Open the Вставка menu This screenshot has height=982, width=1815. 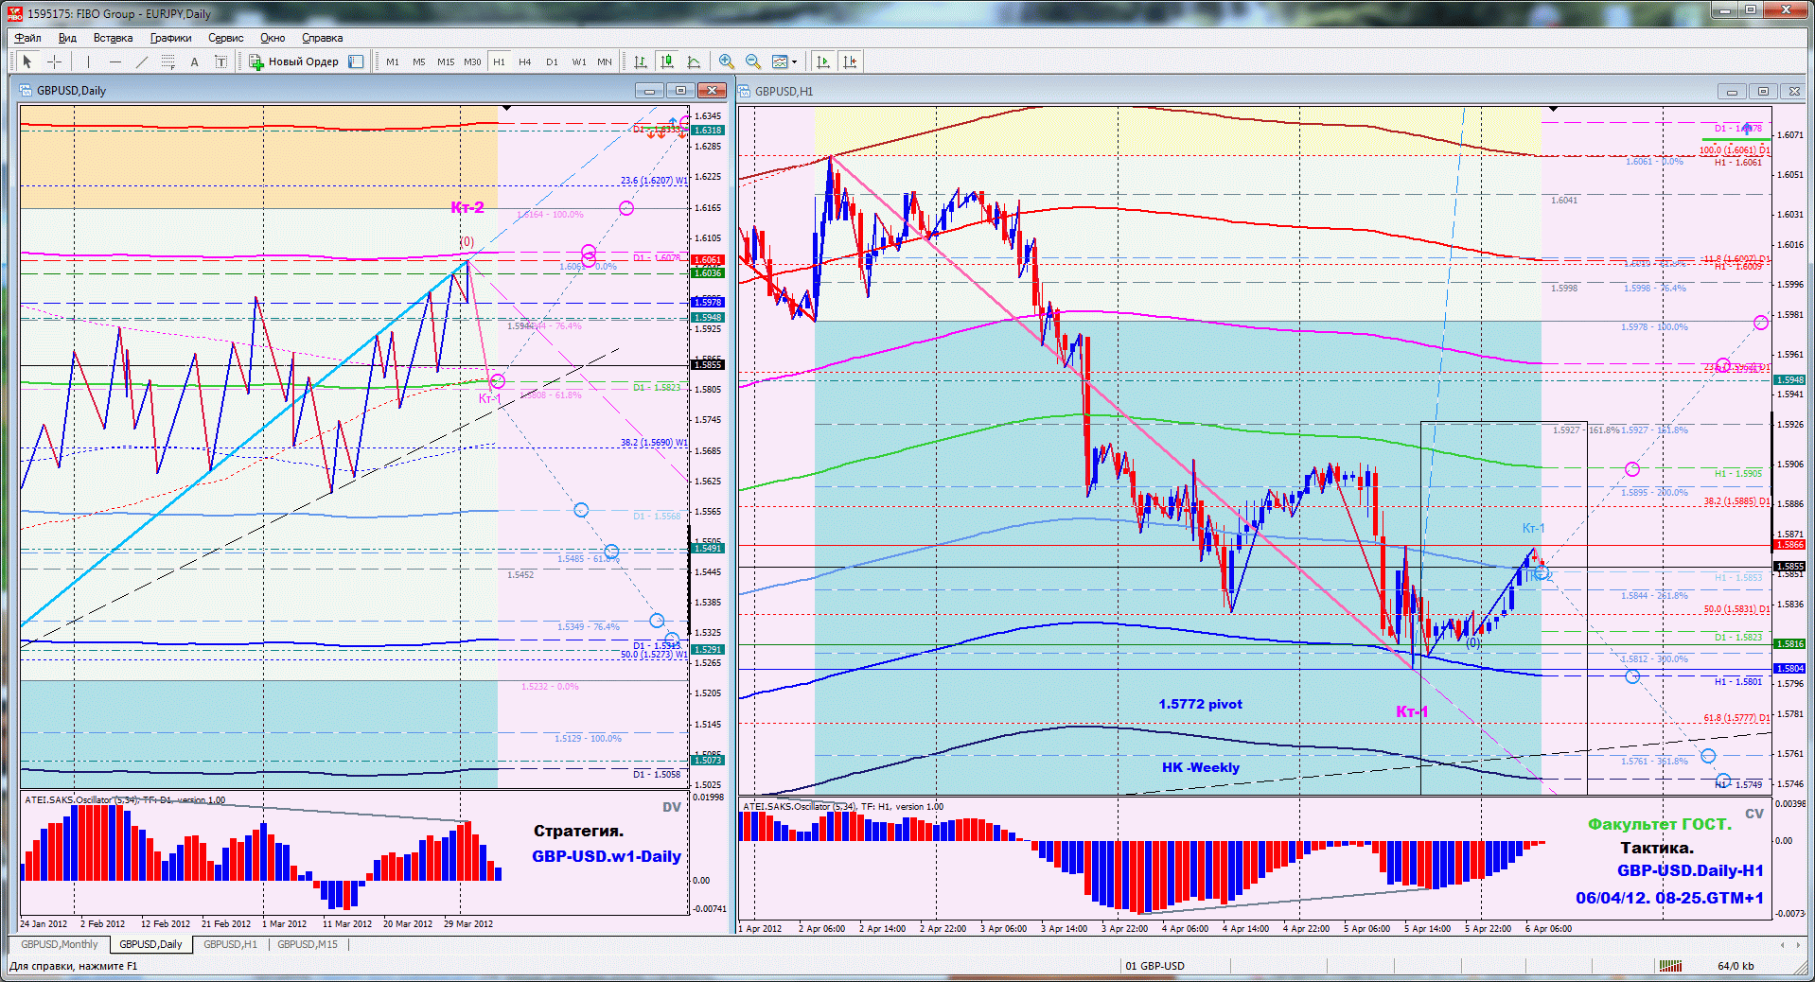[113, 38]
